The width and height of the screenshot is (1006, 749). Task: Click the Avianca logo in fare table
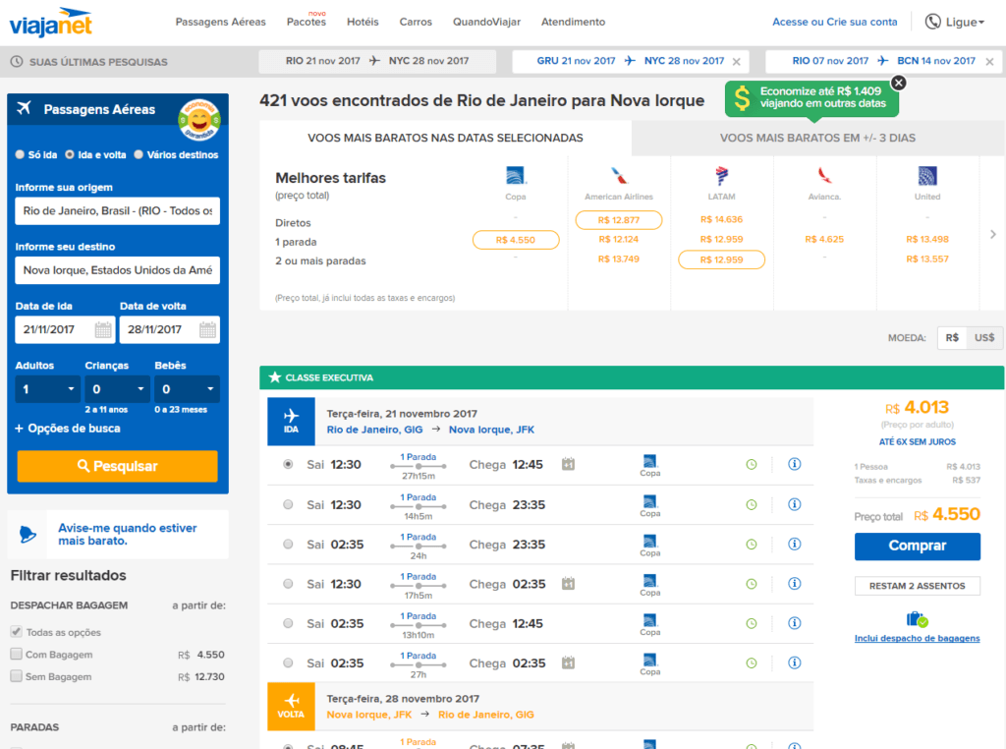click(824, 175)
